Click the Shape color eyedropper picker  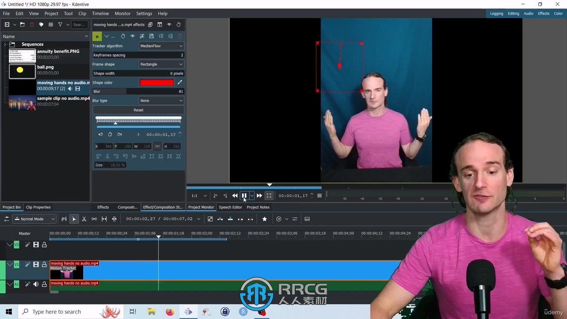click(180, 82)
